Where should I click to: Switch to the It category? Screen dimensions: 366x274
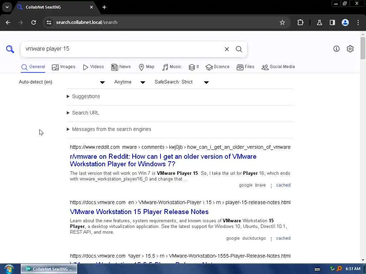click(x=194, y=67)
